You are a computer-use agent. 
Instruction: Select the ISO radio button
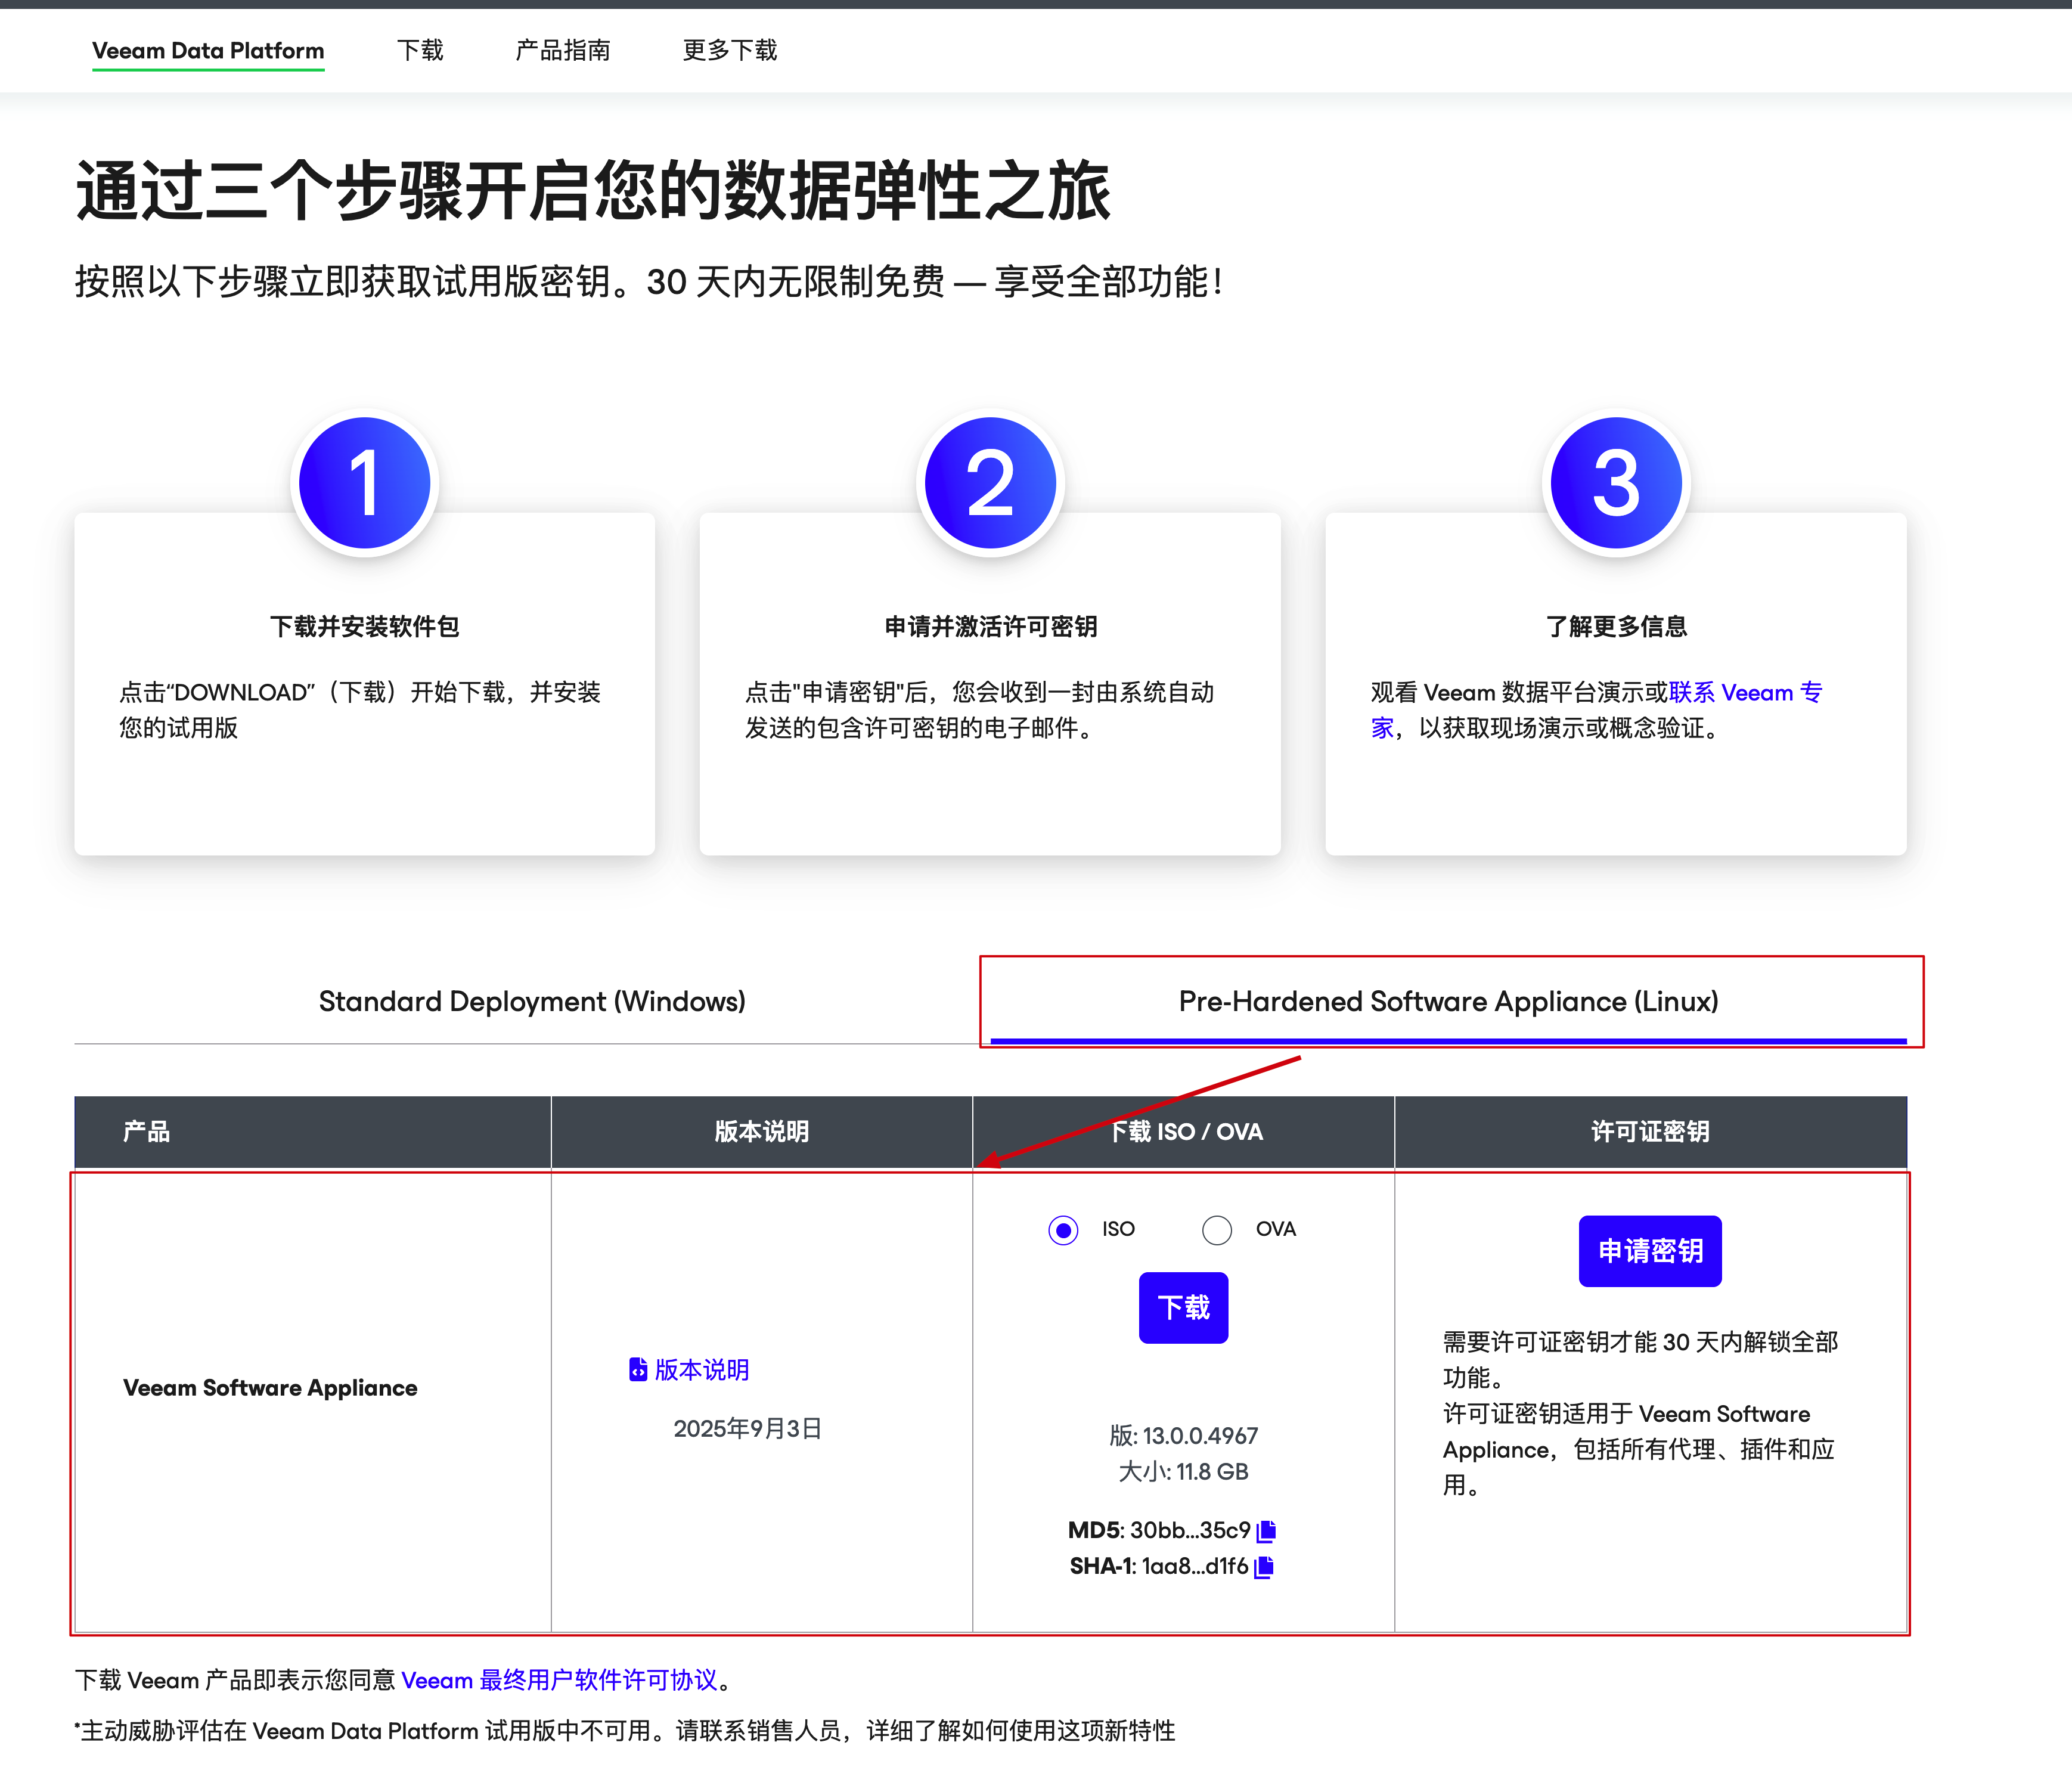pyautogui.click(x=1063, y=1229)
